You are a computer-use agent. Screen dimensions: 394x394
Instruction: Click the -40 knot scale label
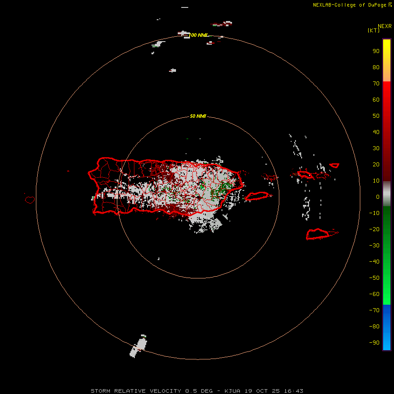374,262
